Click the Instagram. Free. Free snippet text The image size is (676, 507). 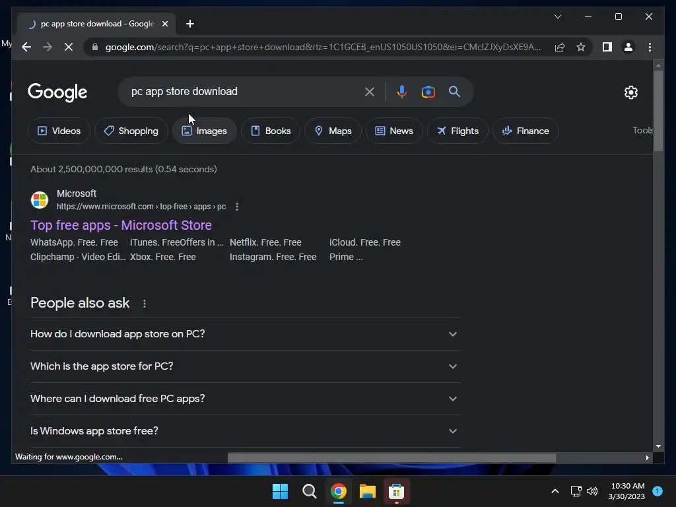pyautogui.click(x=273, y=257)
